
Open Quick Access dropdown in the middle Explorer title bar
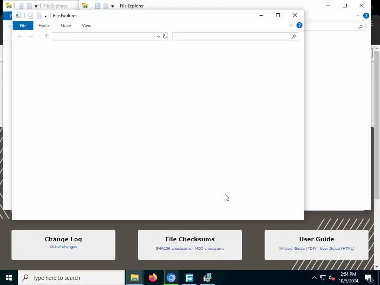(112, 6)
